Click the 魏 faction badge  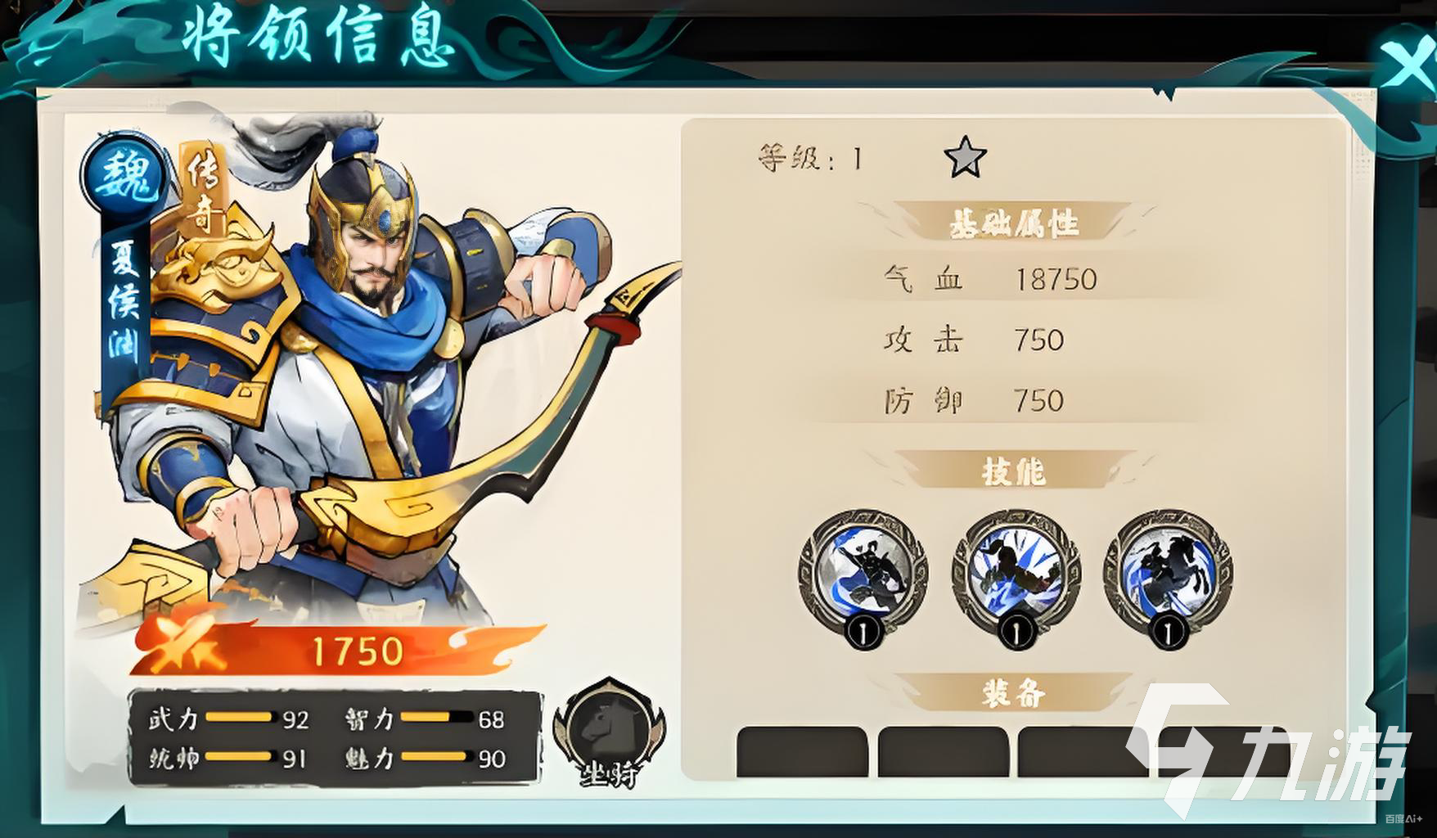(x=123, y=175)
